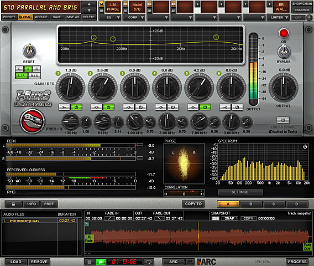This screenshot has width=314, height=266.
Task: Select band 2 peak filter shape
Action: (x=96, y=107)
